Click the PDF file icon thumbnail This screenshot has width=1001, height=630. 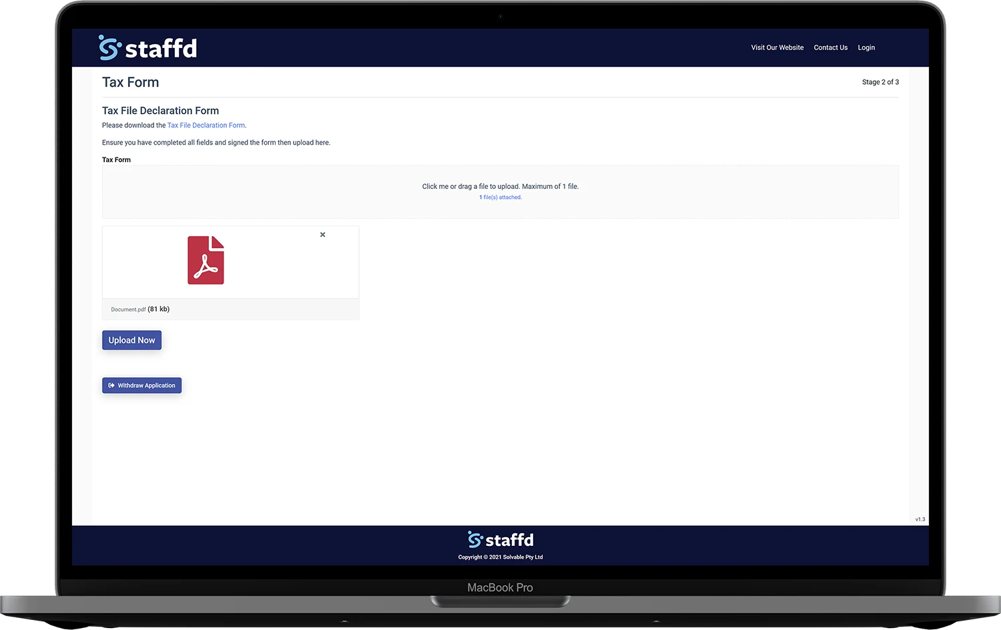pos(206,260)
